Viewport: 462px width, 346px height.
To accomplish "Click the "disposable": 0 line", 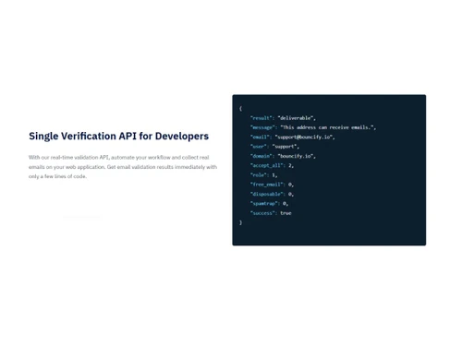I will tap(272, 194).
